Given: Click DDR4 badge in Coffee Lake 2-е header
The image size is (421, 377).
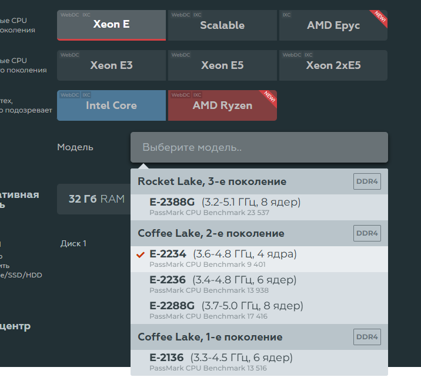Looking at the screenshot, I should coord(367,233).
